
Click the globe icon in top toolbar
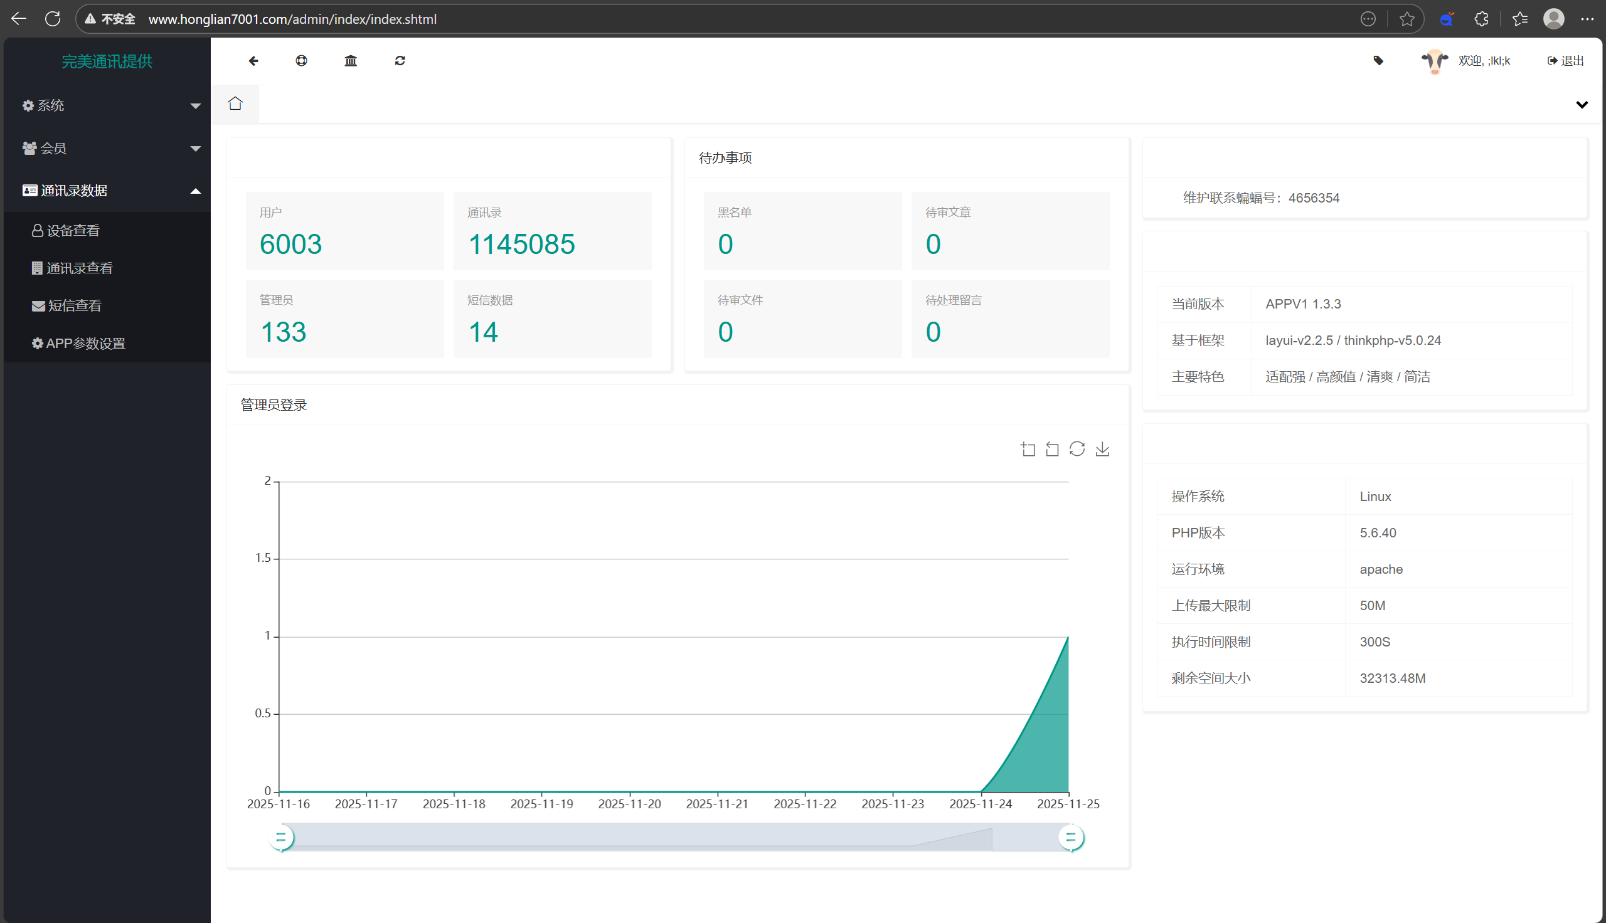302,61
